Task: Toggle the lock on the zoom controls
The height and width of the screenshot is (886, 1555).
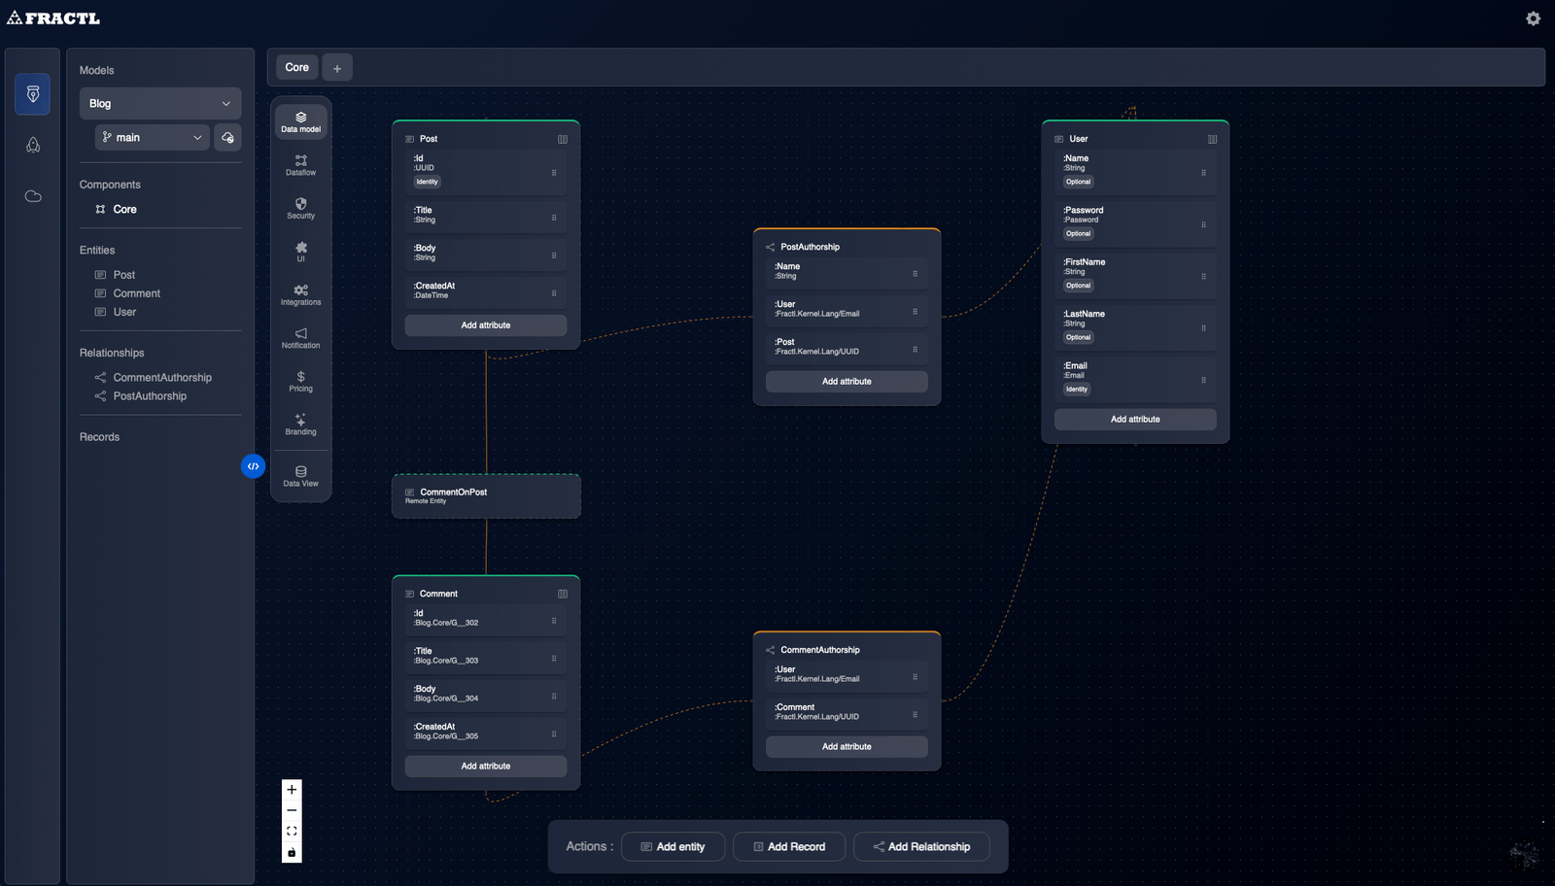Action: 292,851
